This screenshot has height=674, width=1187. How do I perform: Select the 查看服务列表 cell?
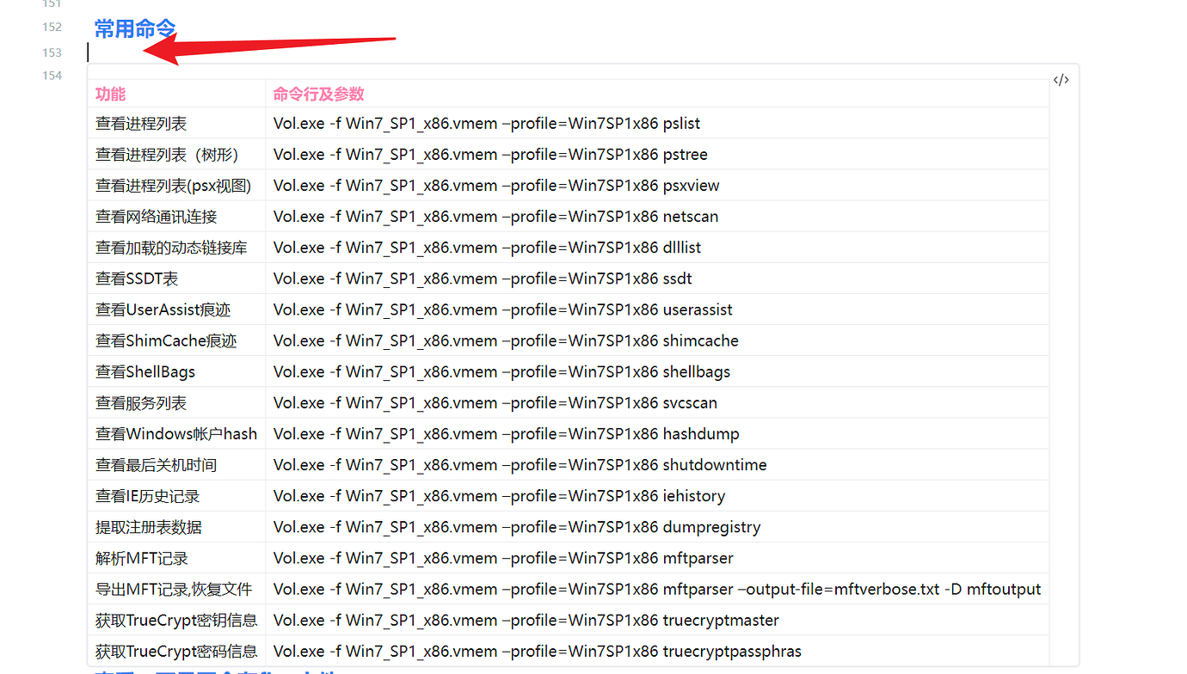click(176, 401)
